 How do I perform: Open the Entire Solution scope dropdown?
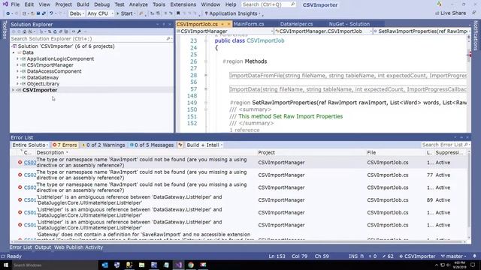click(30, 145)
